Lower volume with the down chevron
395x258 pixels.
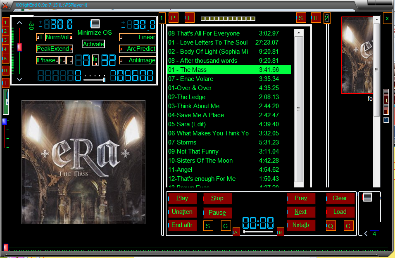pos(19,79)
